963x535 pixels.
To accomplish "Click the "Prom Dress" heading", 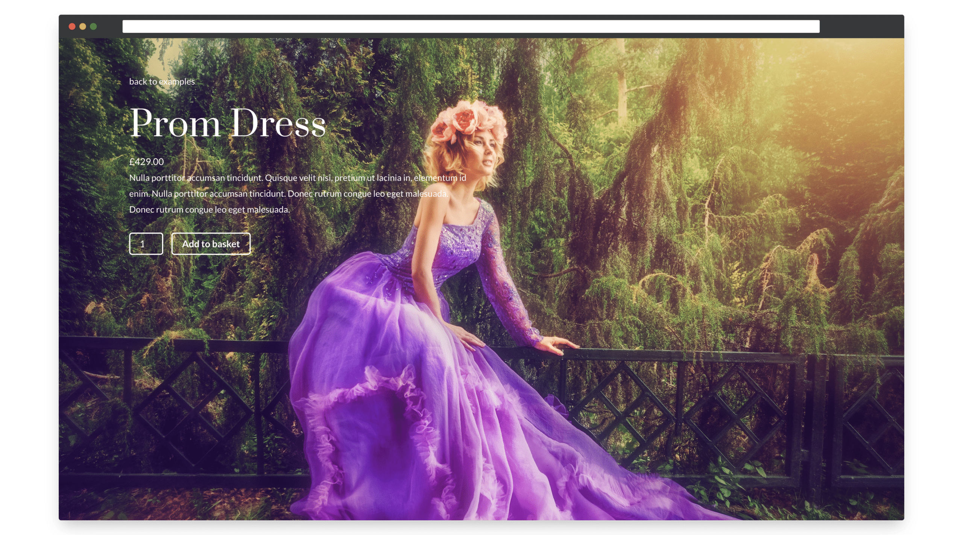I will point(228,122).
